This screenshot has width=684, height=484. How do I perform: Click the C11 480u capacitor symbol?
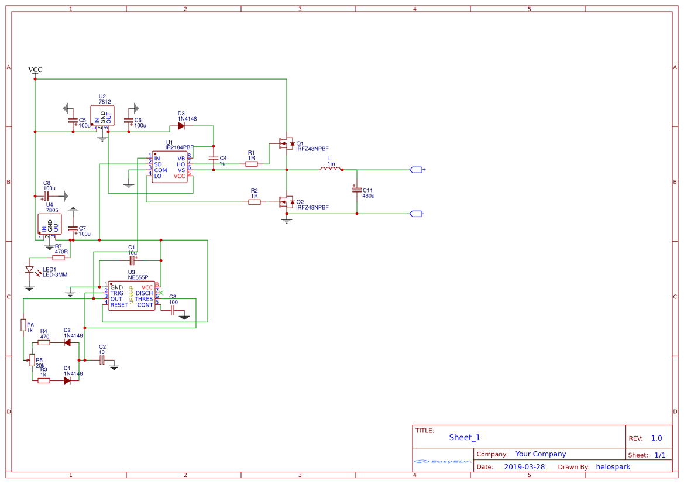(357, 190)
